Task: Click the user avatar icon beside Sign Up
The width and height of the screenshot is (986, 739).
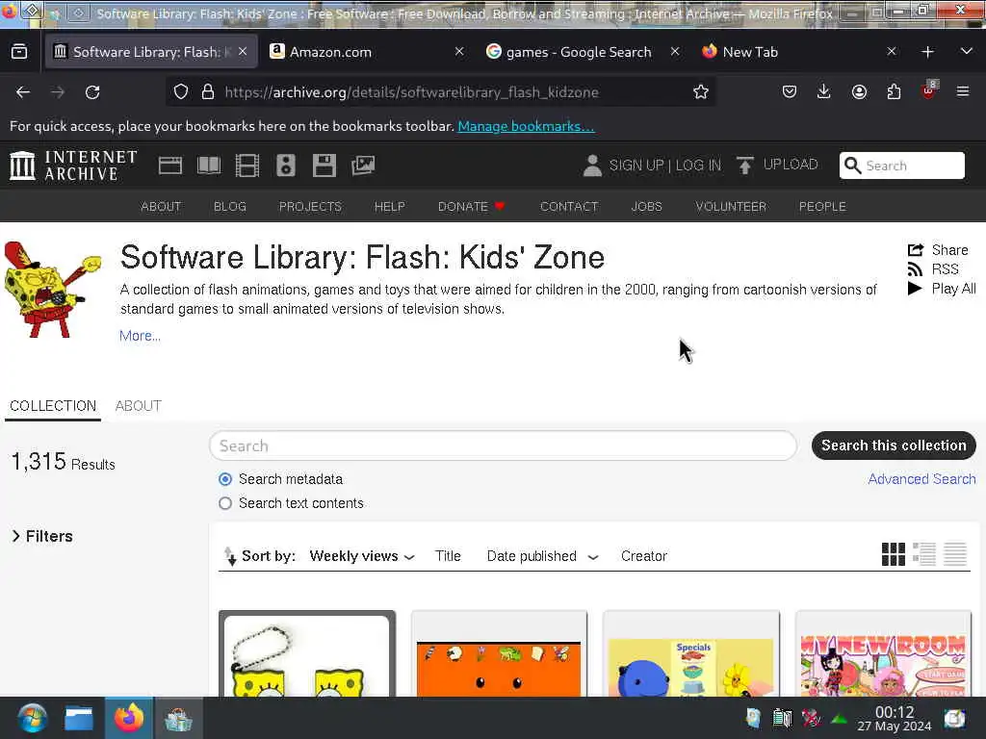Action: pos(592,166)
